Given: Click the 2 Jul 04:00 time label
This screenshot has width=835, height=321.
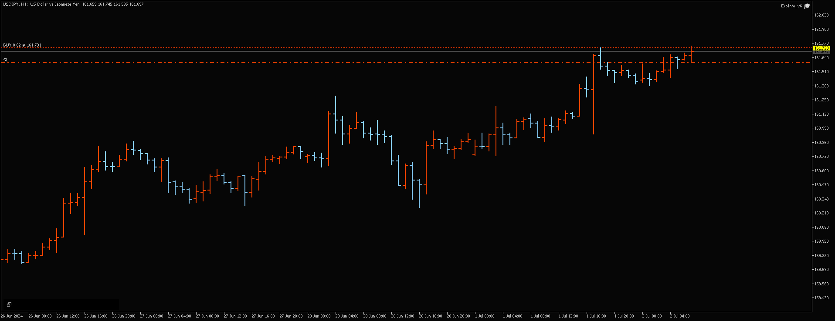Looking at the screenshot, I should tap(680, 316).
